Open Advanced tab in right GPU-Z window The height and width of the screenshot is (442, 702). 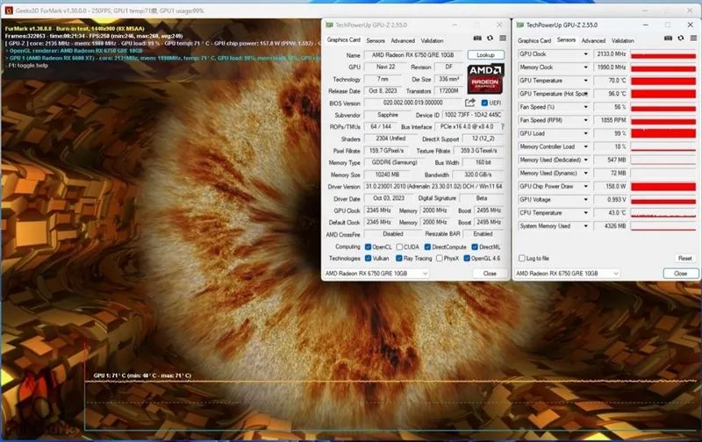pos(593,40)
